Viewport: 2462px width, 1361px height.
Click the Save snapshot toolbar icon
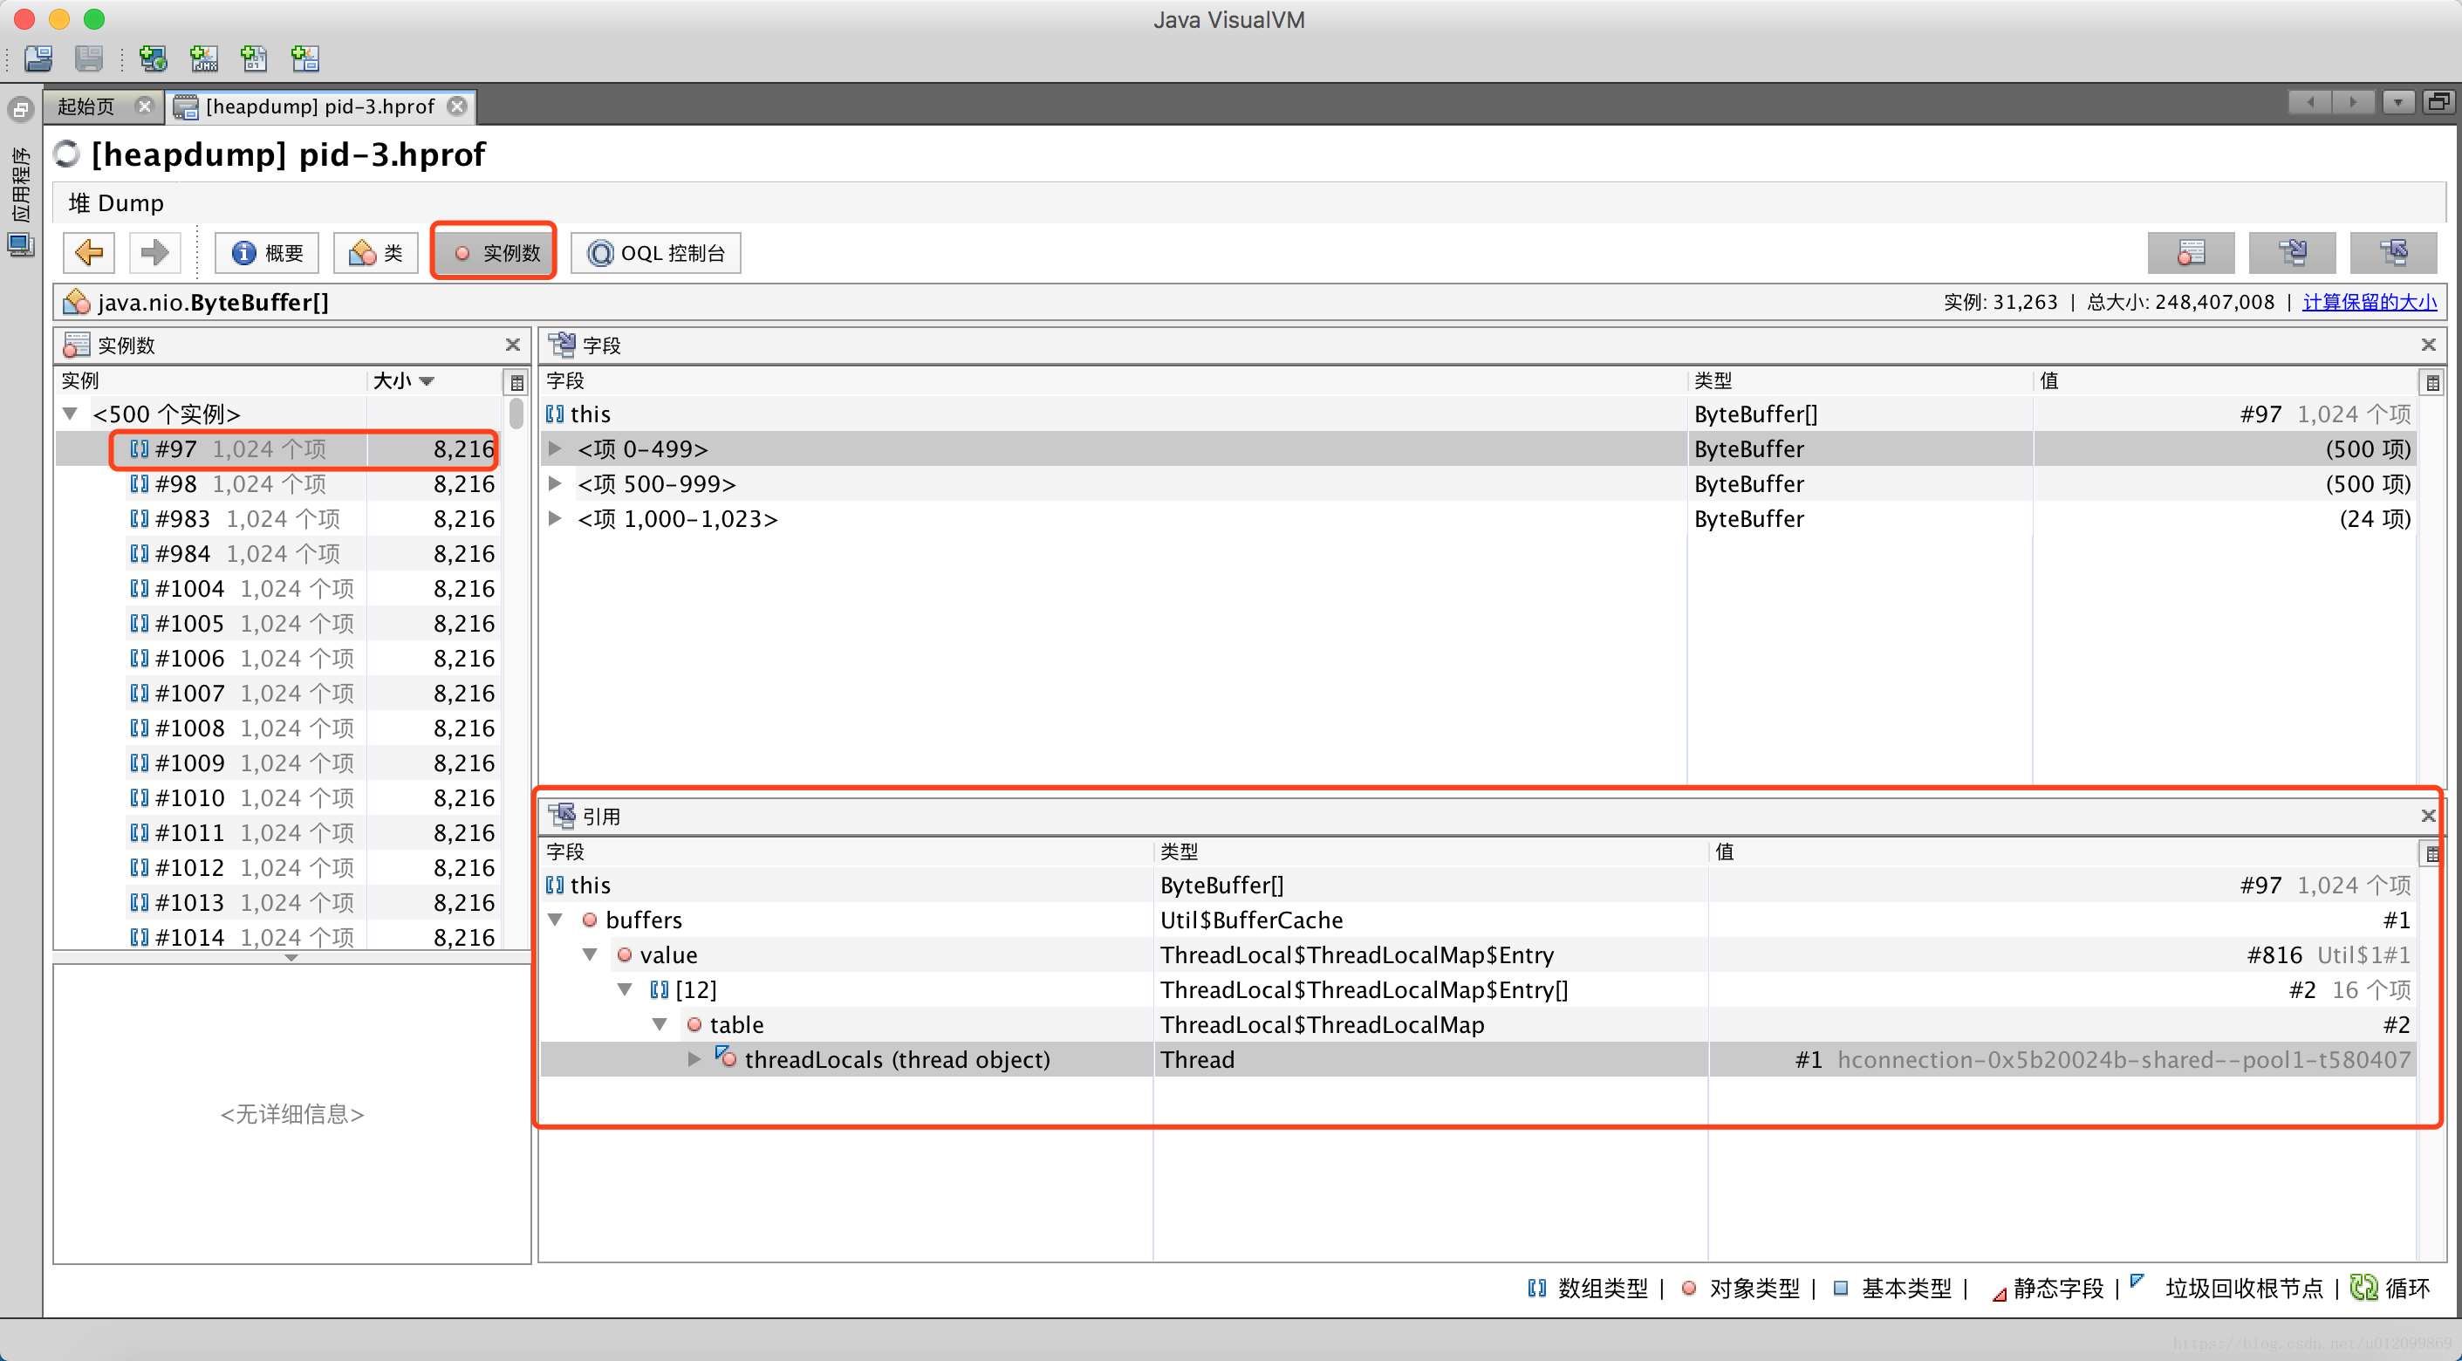click(x=89, y=59)
